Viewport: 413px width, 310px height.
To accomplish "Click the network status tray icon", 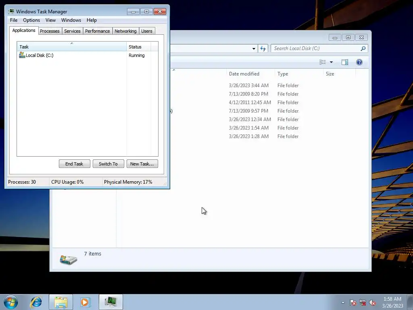I will point(363,302).
